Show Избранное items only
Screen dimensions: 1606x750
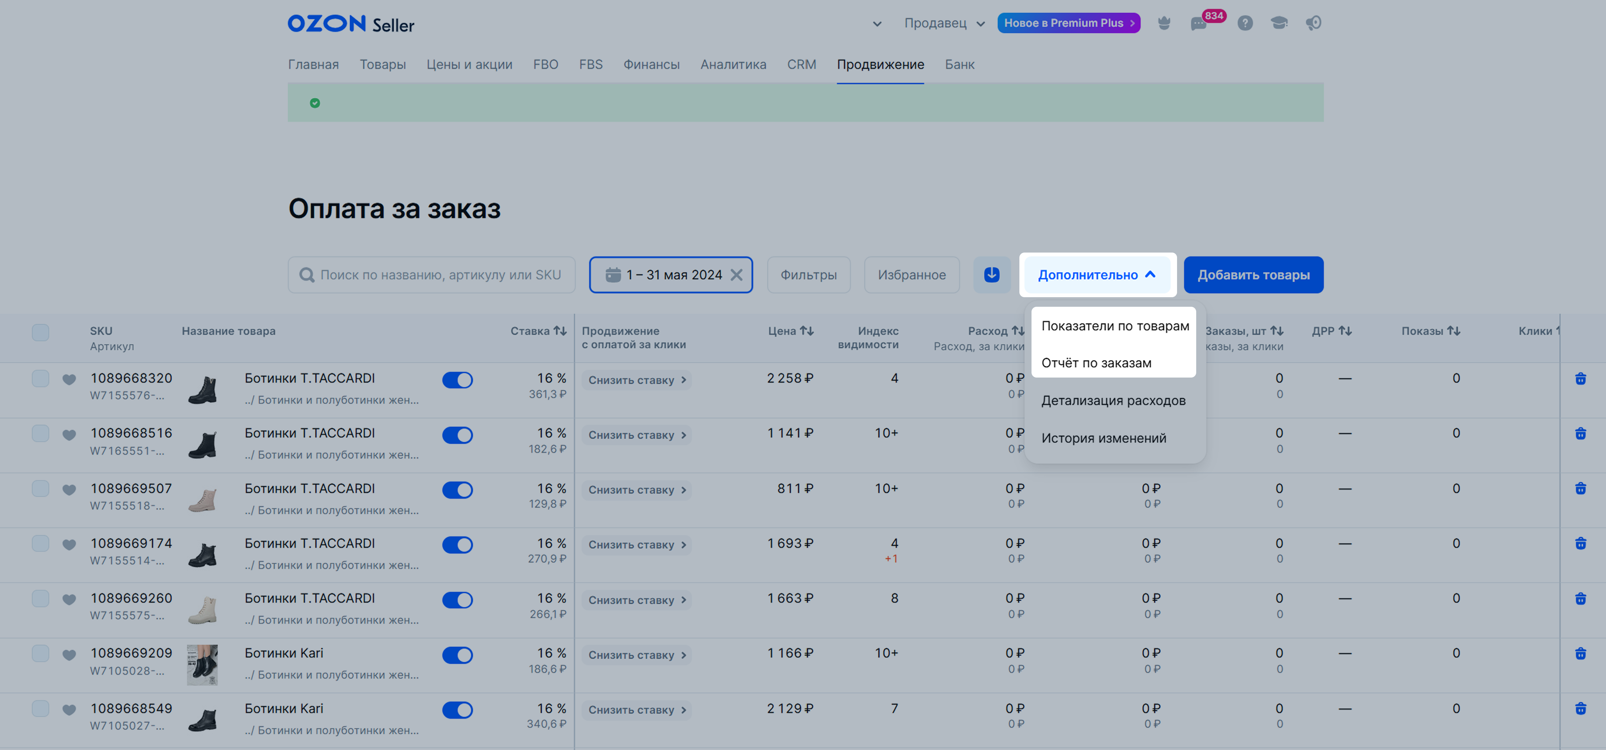(x=912, y=275)
